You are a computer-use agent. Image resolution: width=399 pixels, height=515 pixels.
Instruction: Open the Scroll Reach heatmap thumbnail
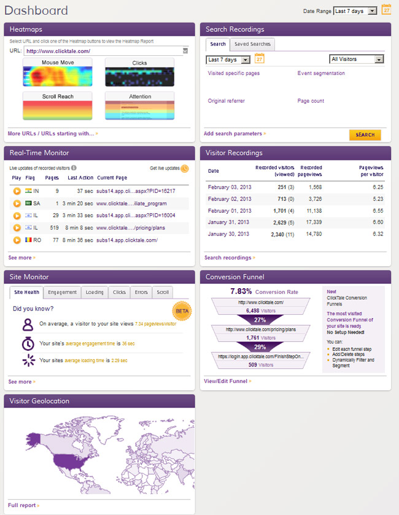[57, 106]
